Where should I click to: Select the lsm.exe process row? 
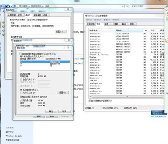pyautogui.click(x=126, y=81)
